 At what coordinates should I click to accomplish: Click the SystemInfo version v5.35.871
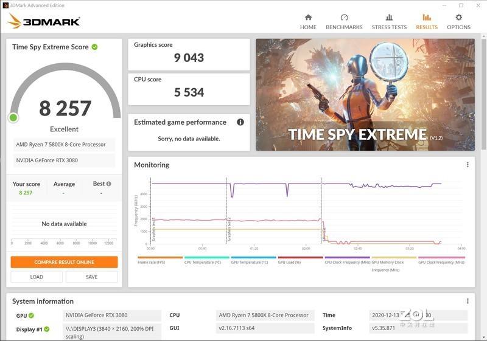click(418, 328)
